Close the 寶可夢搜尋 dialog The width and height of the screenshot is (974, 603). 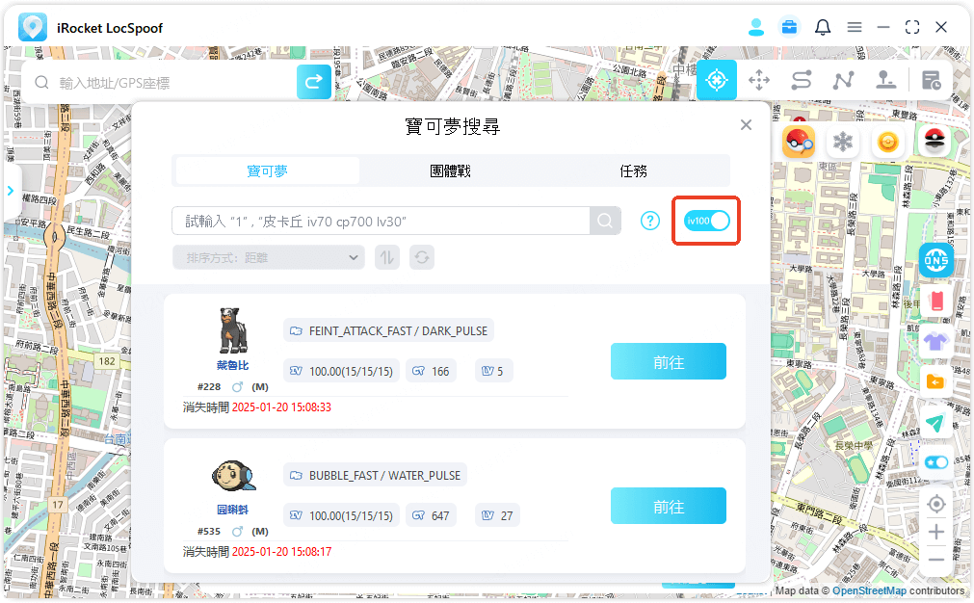pos(746,125)
